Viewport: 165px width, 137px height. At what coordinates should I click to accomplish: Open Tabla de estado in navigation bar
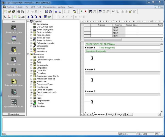point(14,51)
